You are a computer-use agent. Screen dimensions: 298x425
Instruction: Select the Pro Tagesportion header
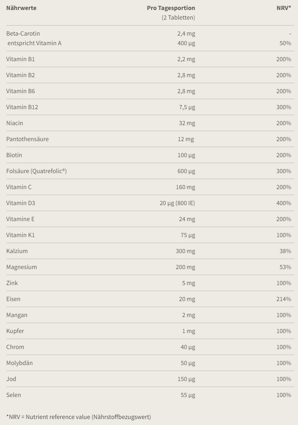pyautogui.click(x=171, y=8)
